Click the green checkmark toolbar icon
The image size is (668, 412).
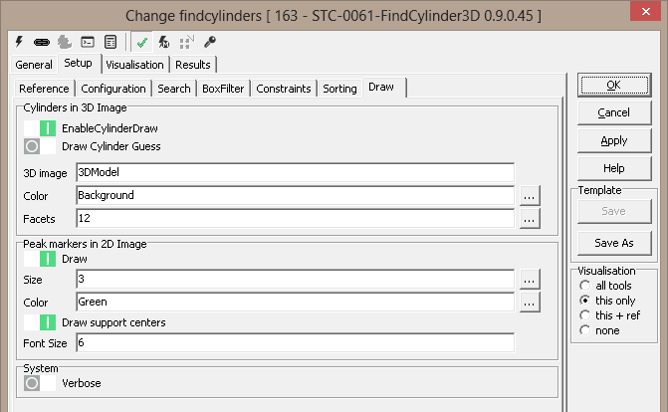pos(142,42)
